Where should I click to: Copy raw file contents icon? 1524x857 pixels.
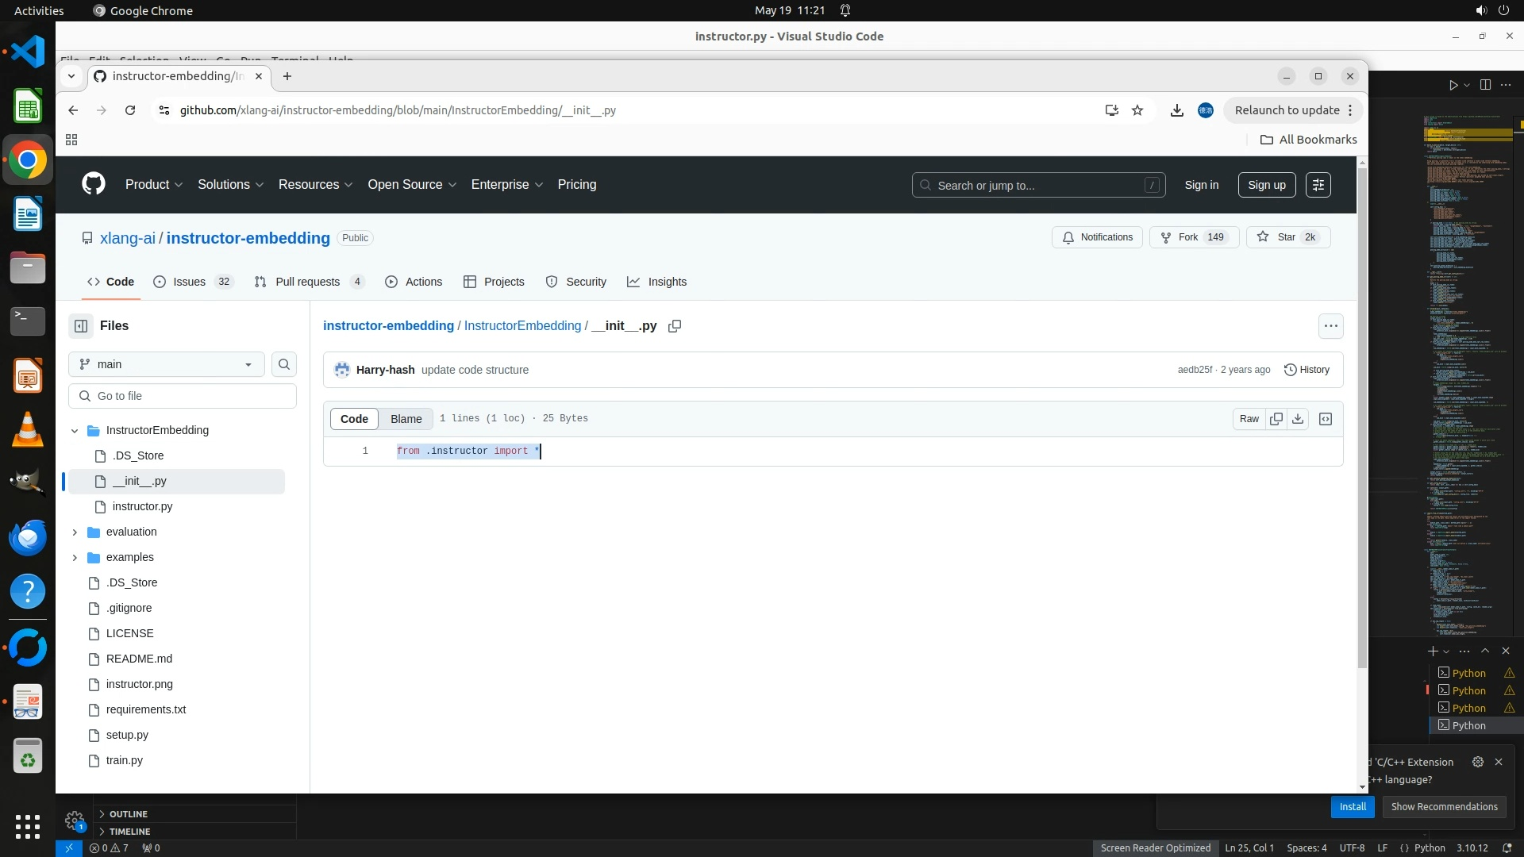(1276, 419)
